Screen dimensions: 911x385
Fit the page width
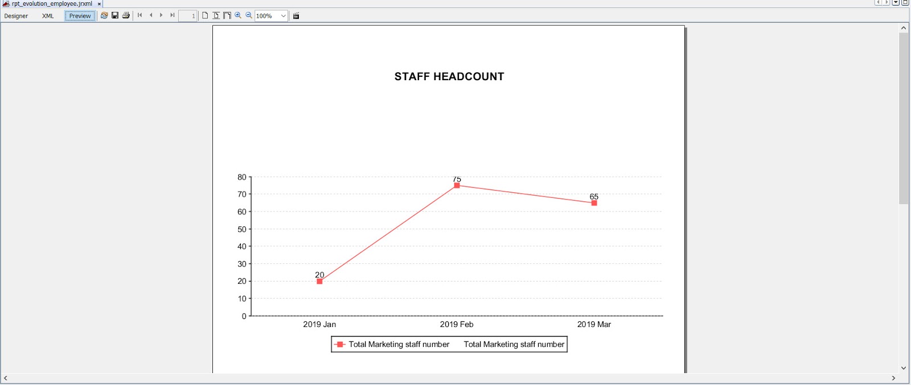[x=227, y=15]
